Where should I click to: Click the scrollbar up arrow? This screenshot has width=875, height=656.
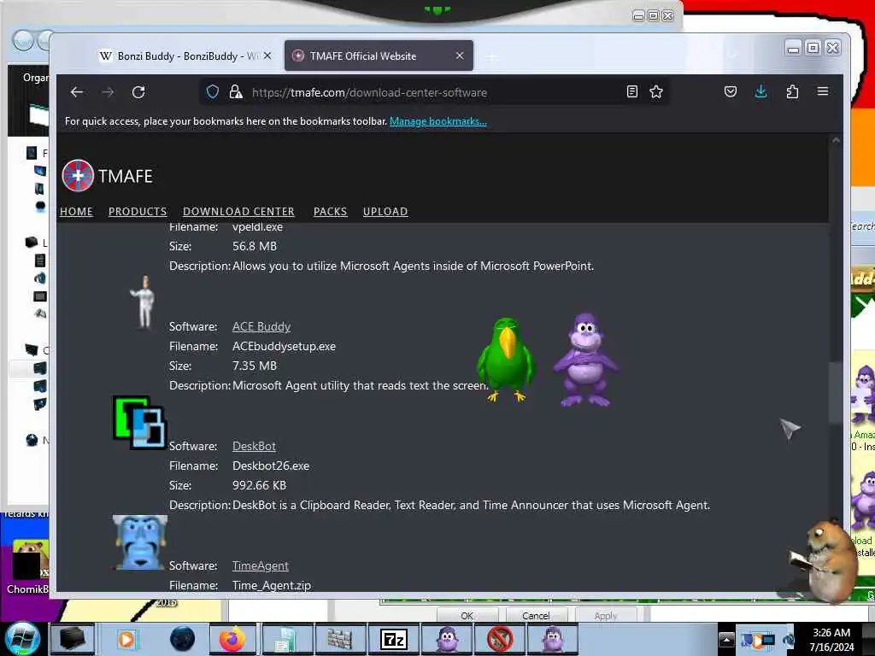pos(836,141)
